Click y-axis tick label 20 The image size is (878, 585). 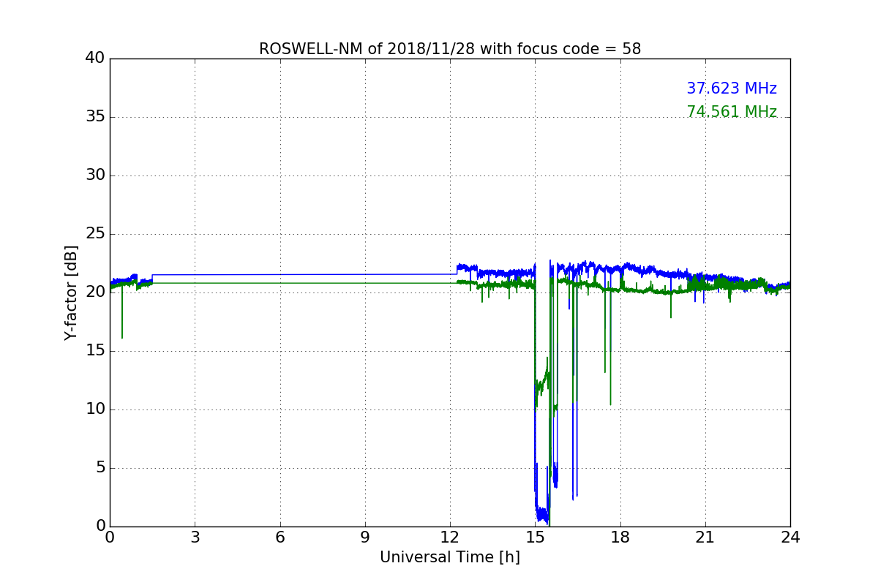95,292
